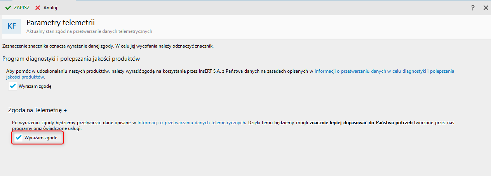
Task: Open the telemetry data processing information link
Action: [x=192, y=123]
